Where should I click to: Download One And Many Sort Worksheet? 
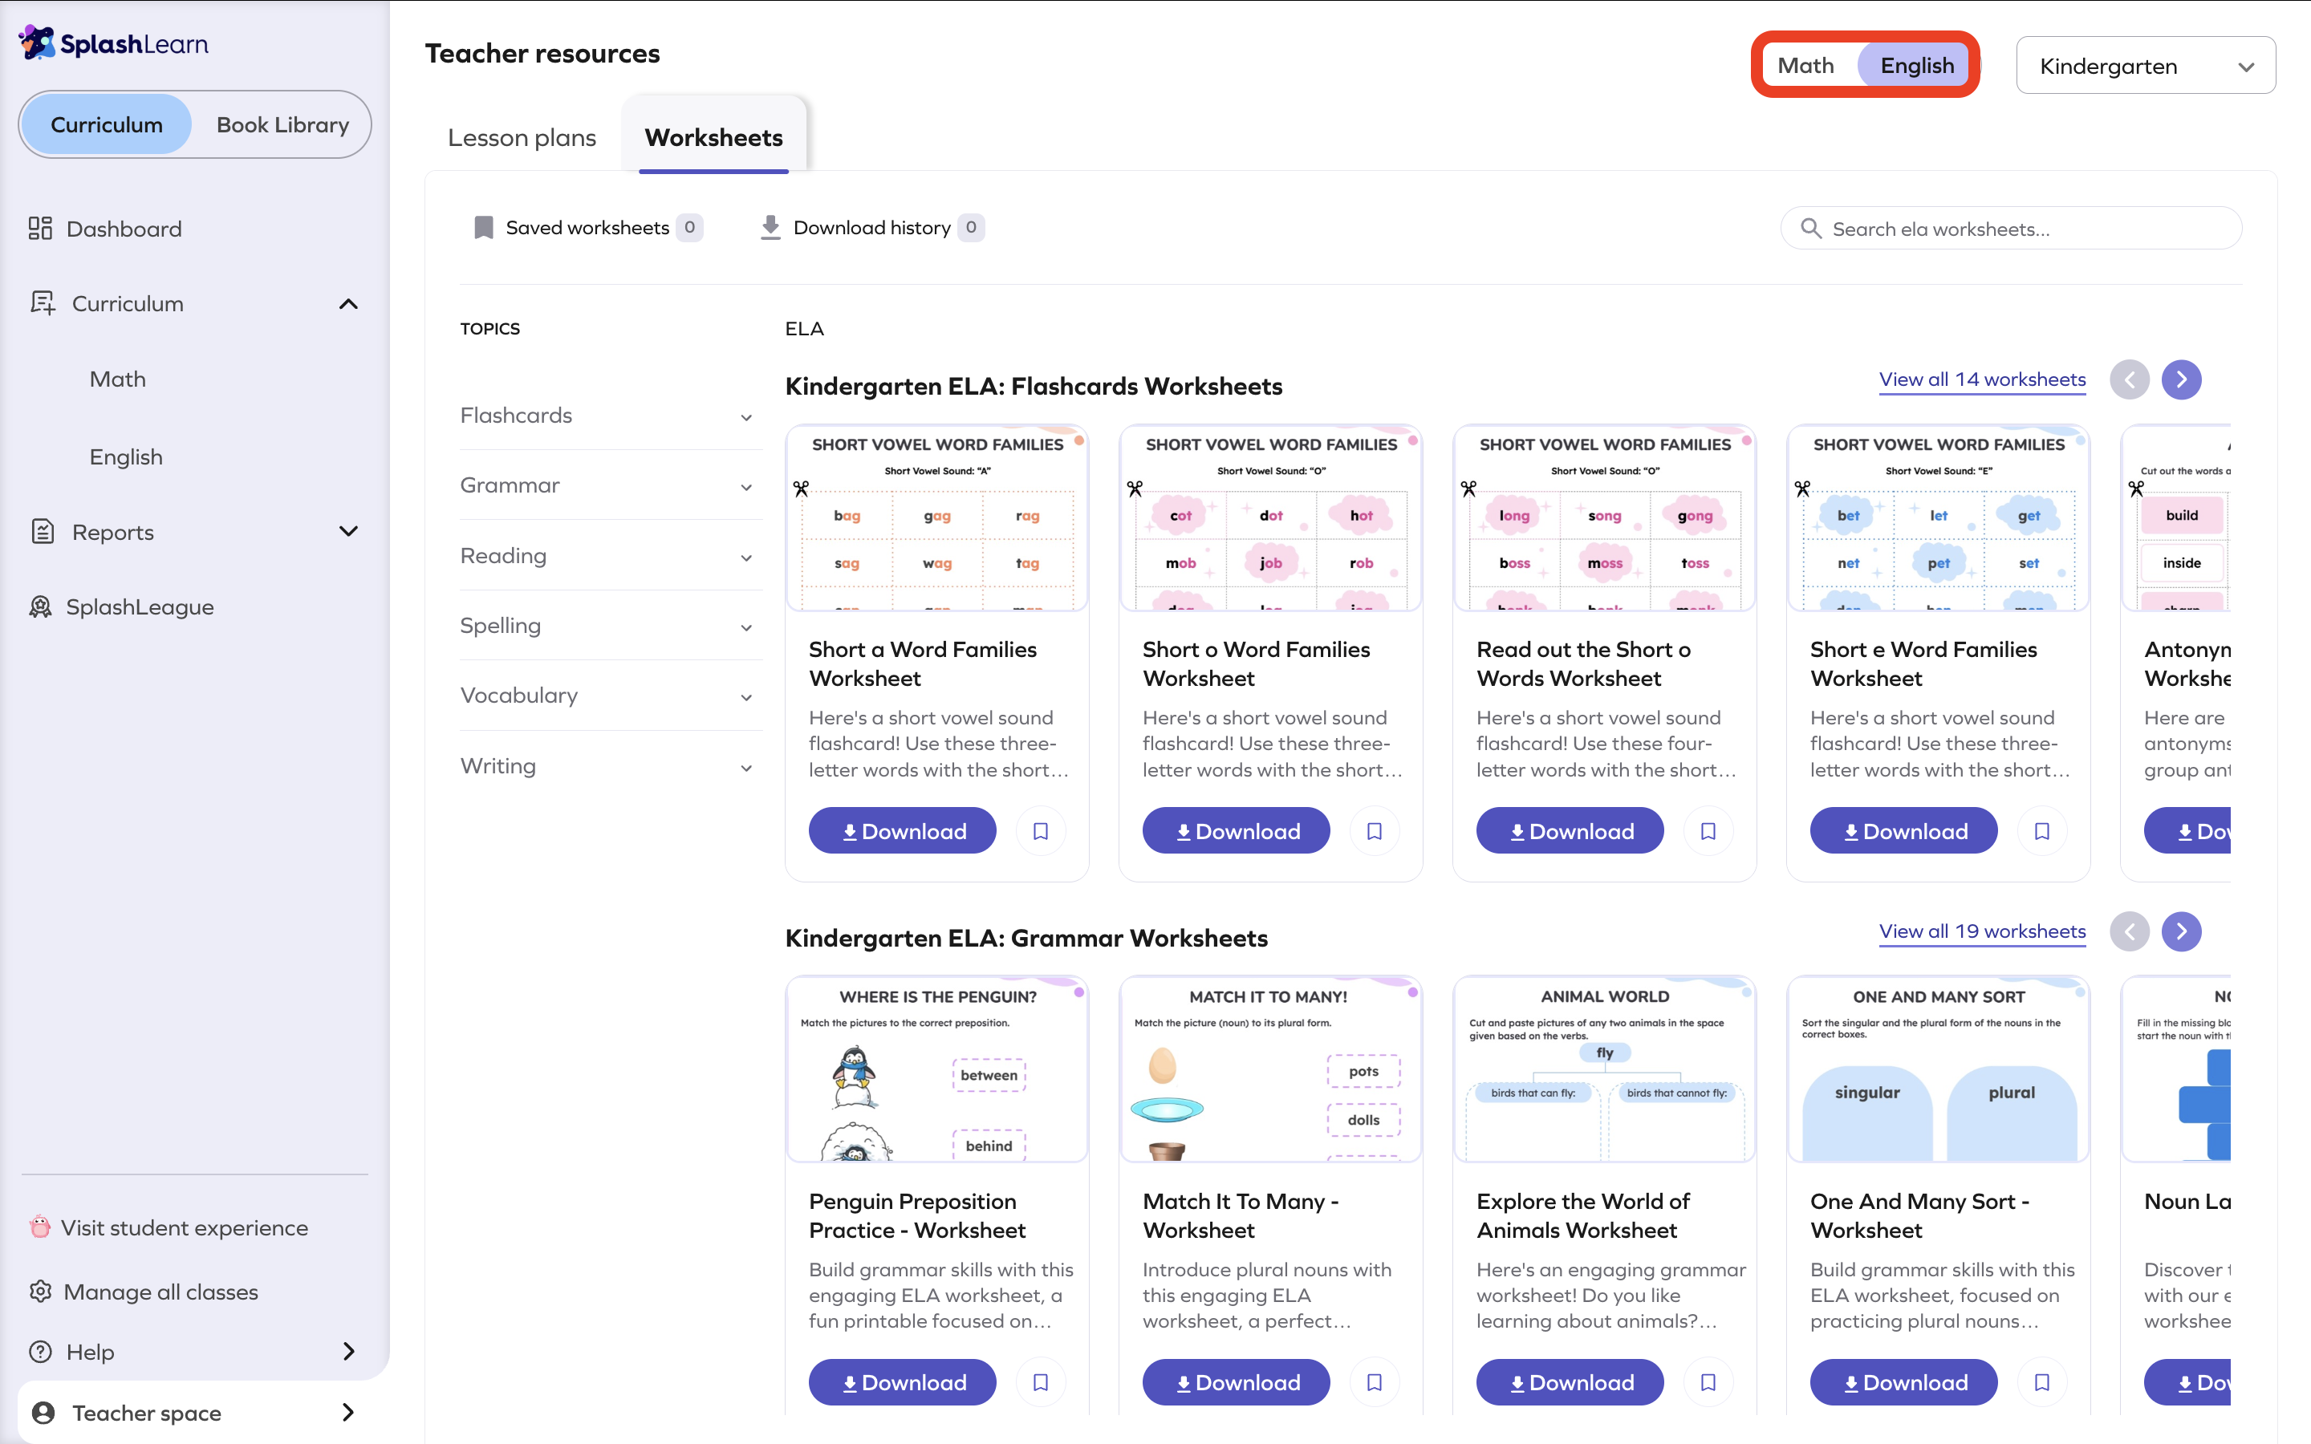click(1903, 1382)
